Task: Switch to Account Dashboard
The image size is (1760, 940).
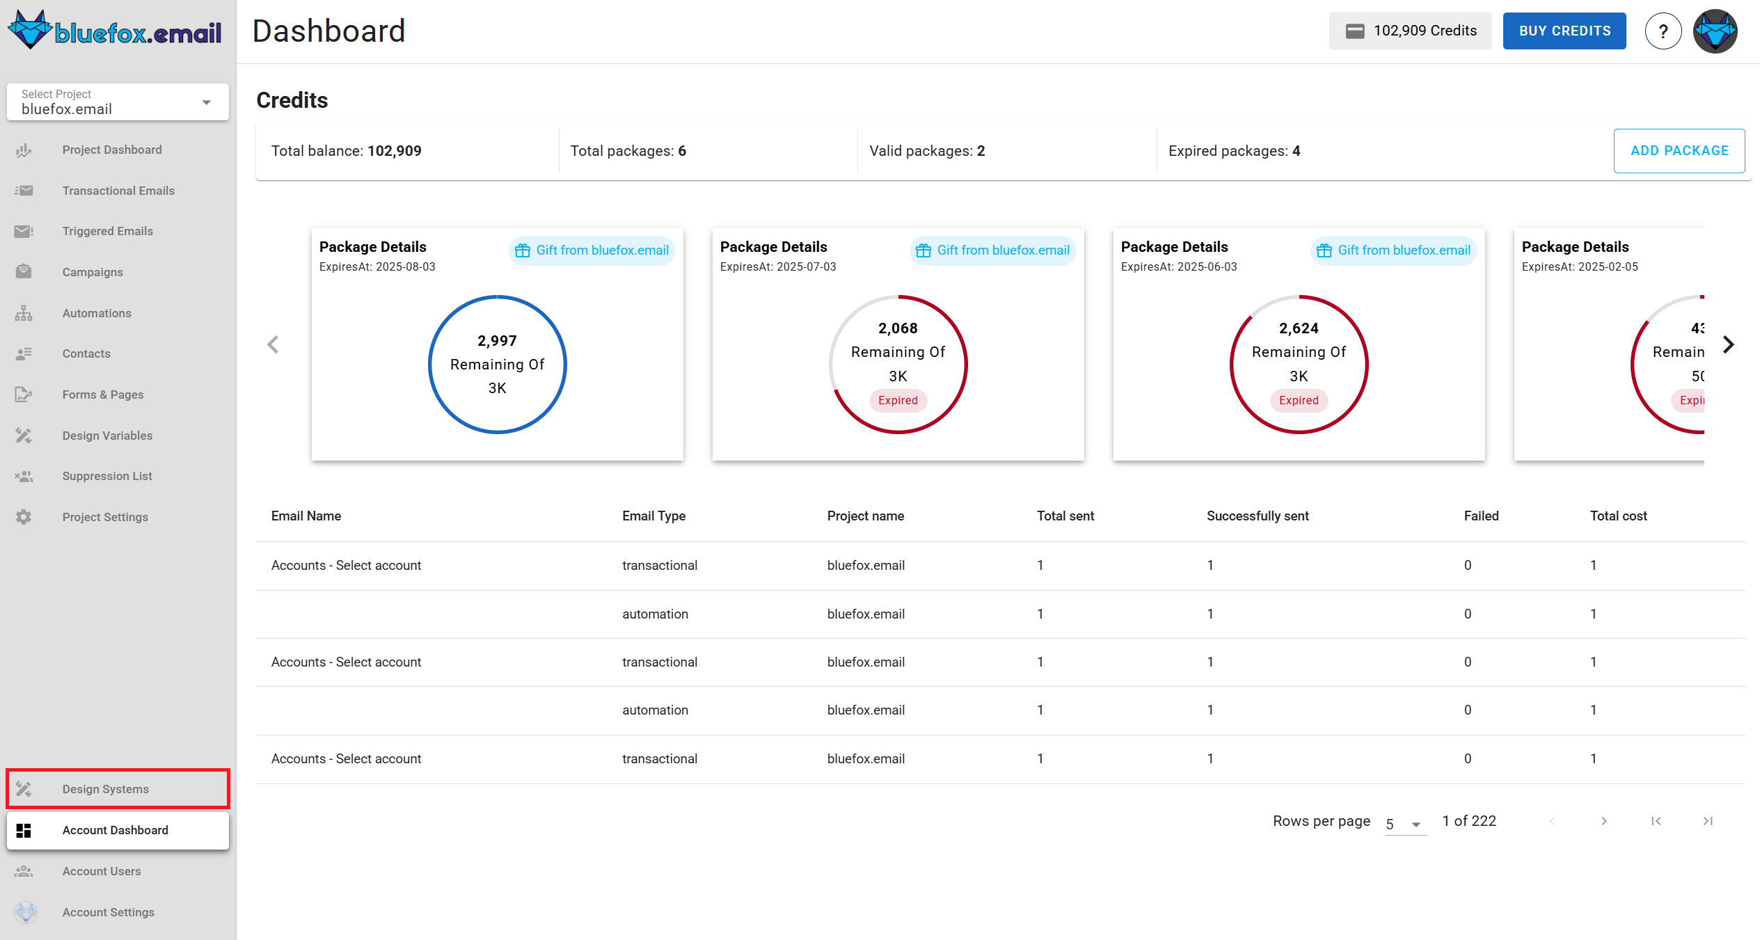Action: (x=115, y=830)
